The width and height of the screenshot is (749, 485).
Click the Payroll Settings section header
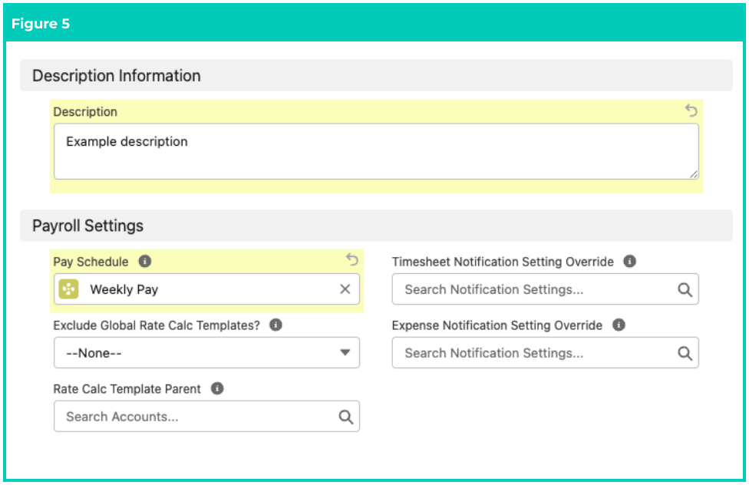click(376, 226)
